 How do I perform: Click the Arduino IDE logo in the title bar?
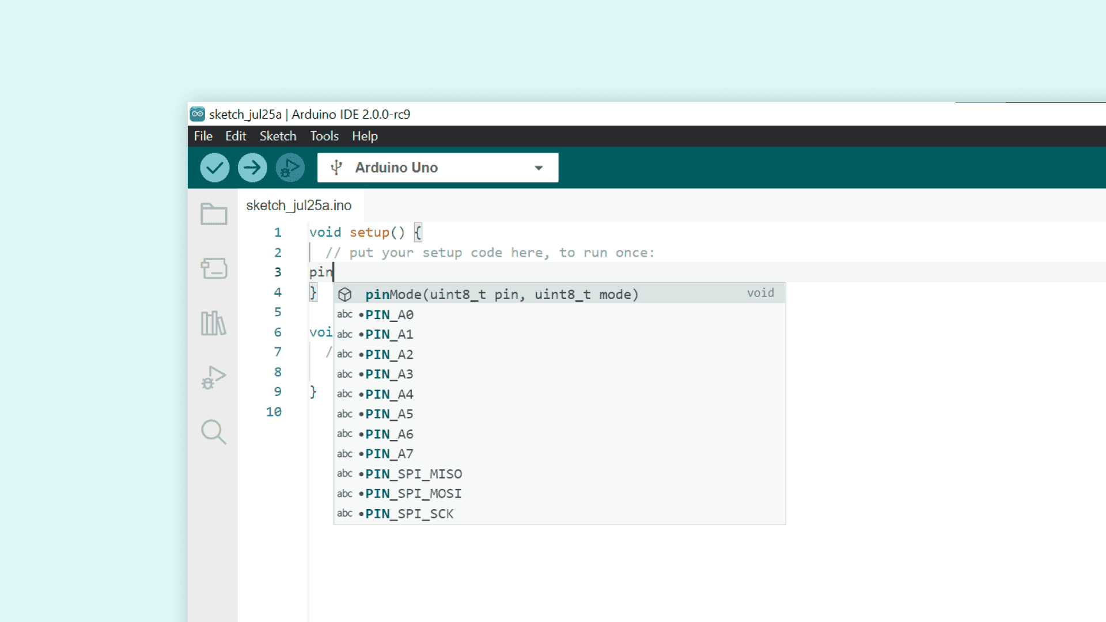198,114
